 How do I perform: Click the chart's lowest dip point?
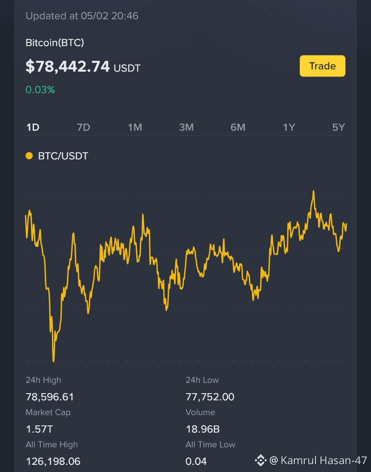54,360
